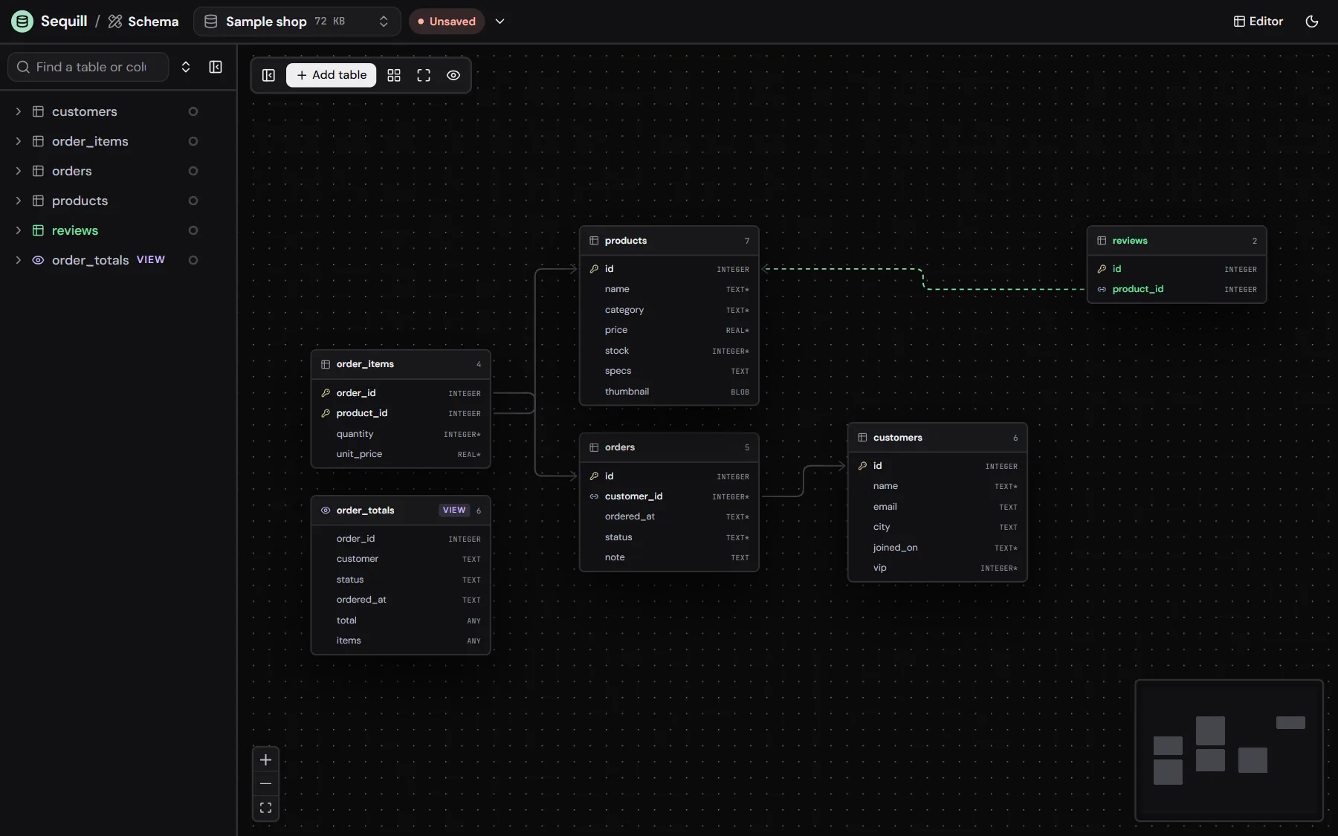This screenshot has width=1338, height=836.
Task: Select products in the sidebar list
Action: [x=80, y=201]
